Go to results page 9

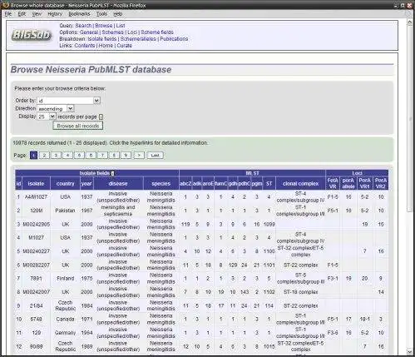click(126, 156)
